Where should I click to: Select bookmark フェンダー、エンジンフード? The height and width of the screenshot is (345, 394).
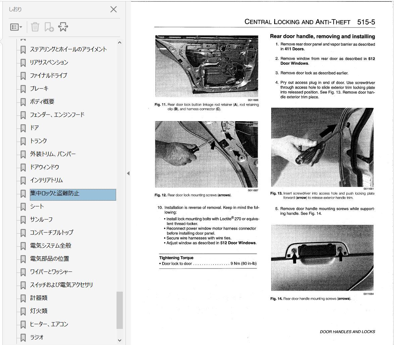click(x=57, y=114)
